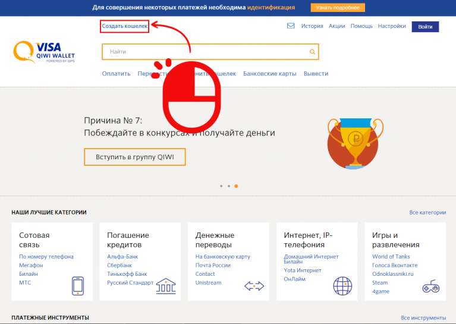
Task: Select the Unistream link
Action: (208, 283)
